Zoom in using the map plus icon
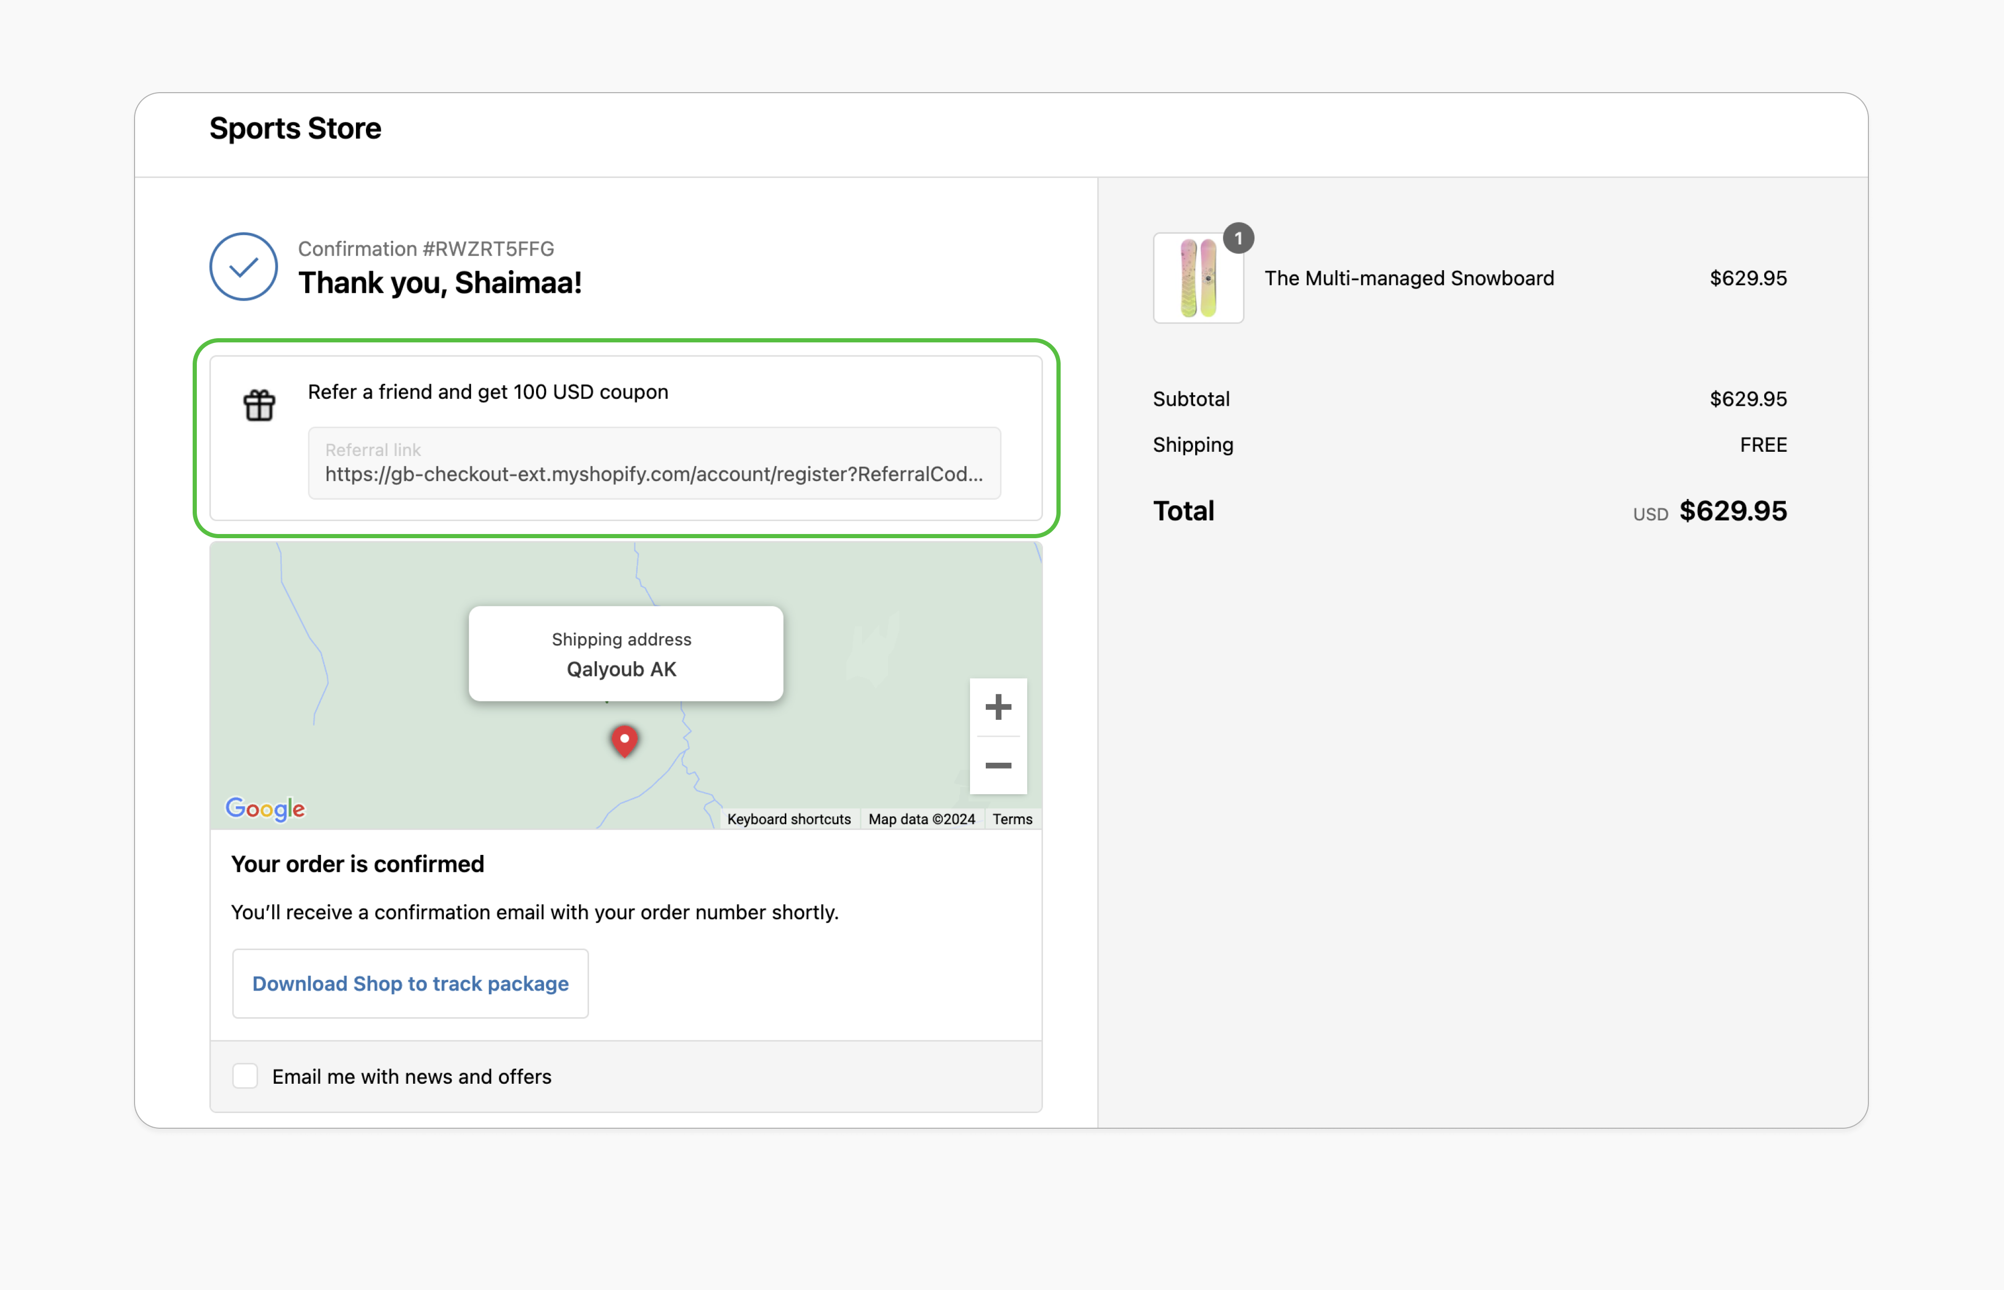The width and height of the screenshot is (2004, 1290). click(998, 706)
